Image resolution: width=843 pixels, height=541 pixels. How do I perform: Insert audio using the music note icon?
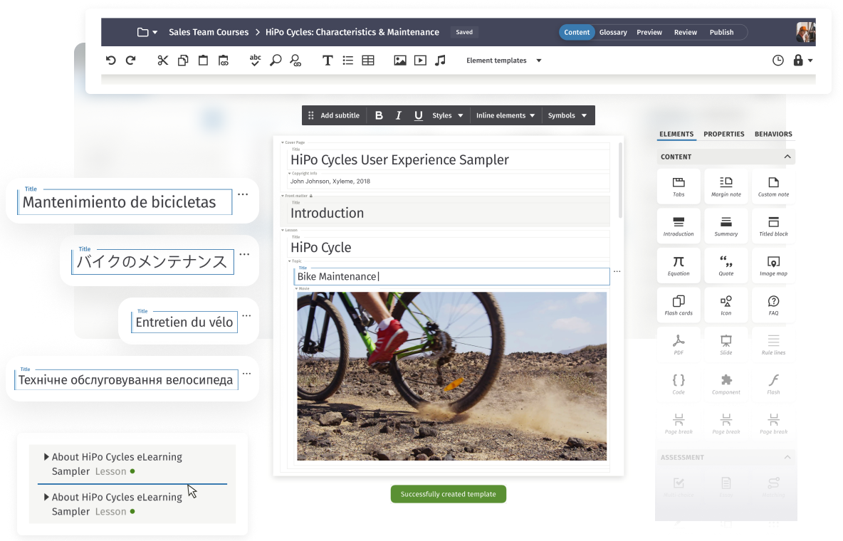[x=440, y=61]
